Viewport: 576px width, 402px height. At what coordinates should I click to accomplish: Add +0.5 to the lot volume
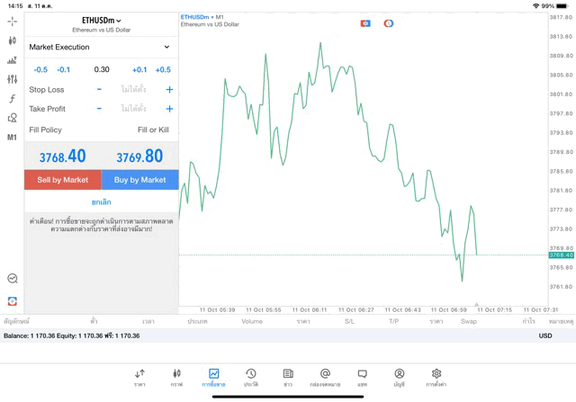pyautogui.click(x=162, y=69)
